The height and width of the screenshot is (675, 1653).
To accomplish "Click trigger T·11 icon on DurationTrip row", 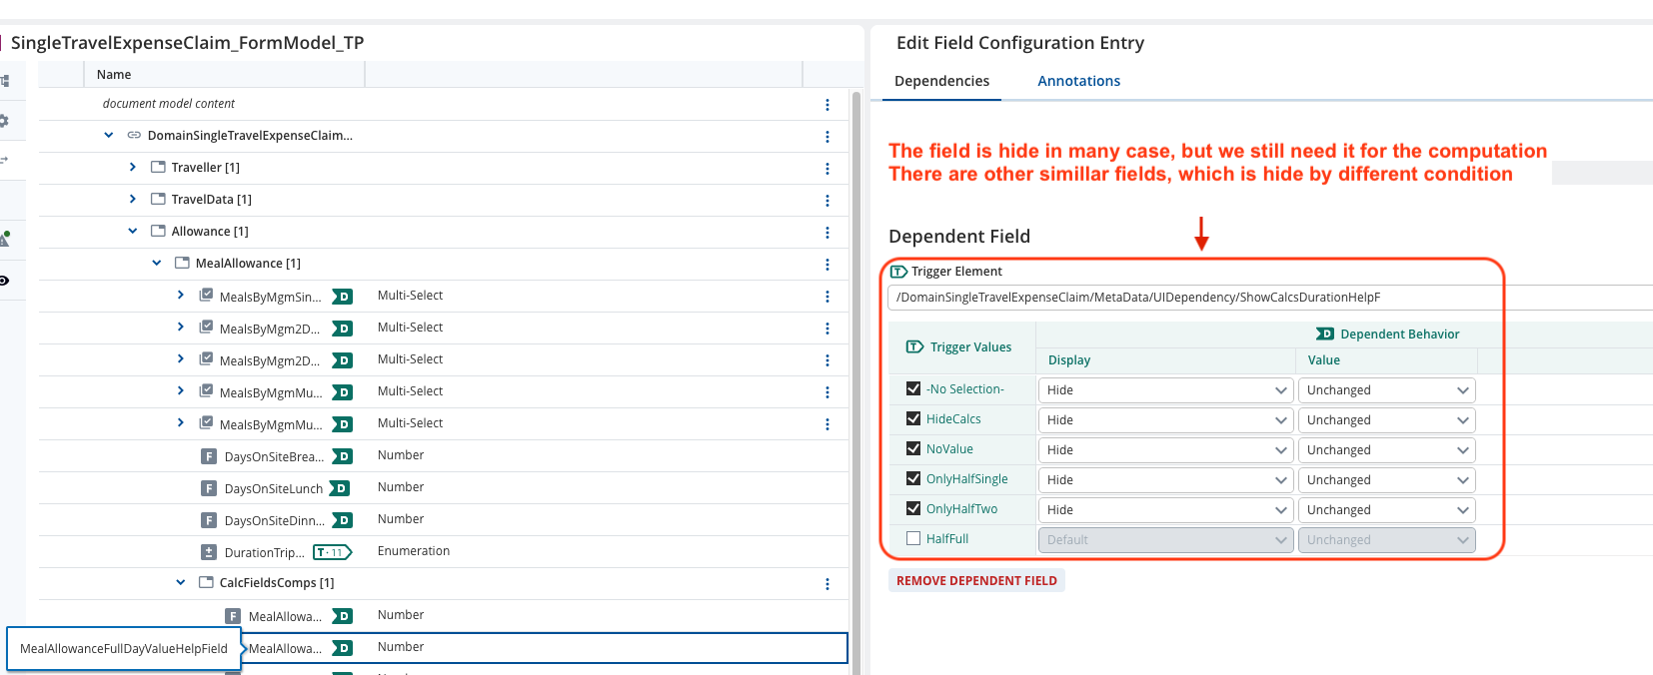I will (333, 552).
